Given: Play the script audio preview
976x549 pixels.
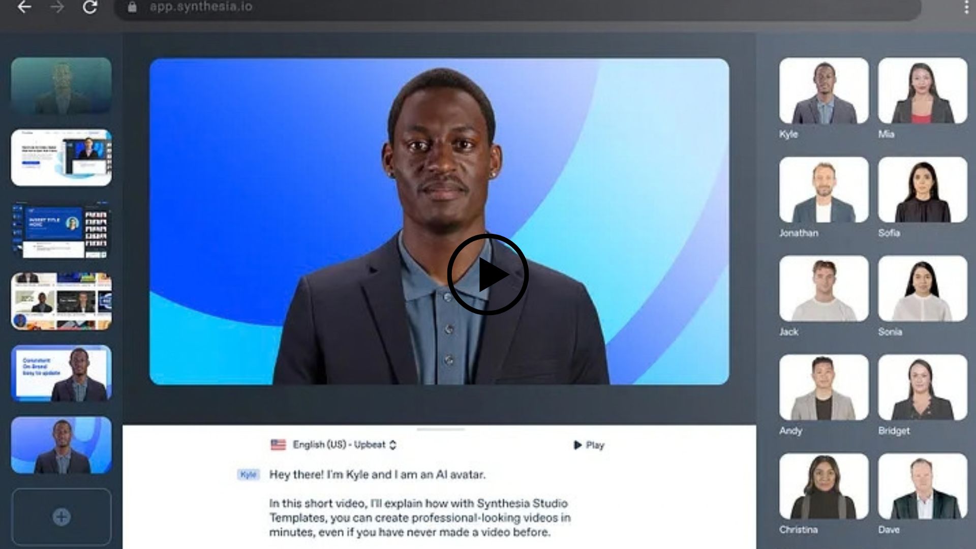Looking at the screenshot, I should pyautogui.click(x=589, y=445).
